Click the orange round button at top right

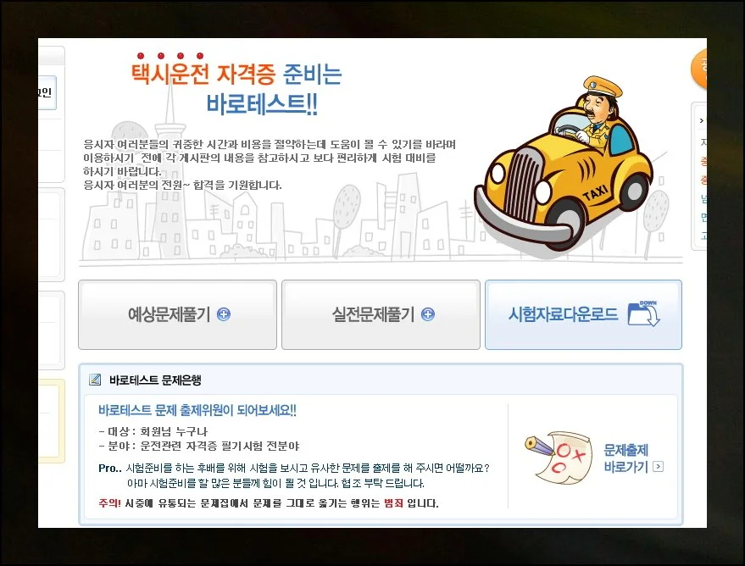pyautogui.click(x=698, y=69)
